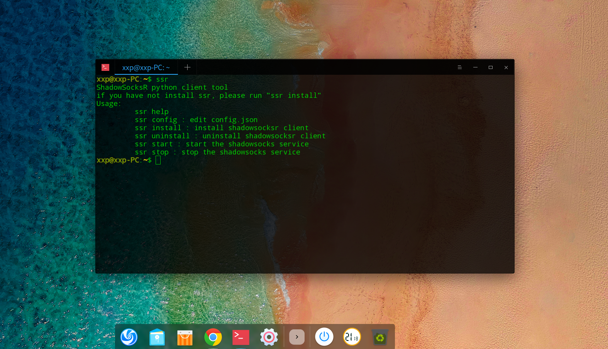608x349 pixels.
Task: Open the terminal hamburger menu
Action: tap(460, 67)
